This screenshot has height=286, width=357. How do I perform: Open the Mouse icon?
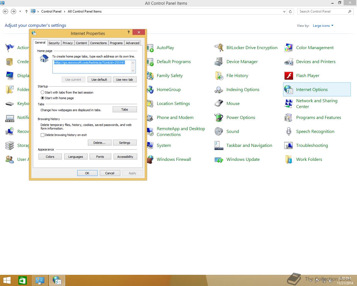pos(219,104)
